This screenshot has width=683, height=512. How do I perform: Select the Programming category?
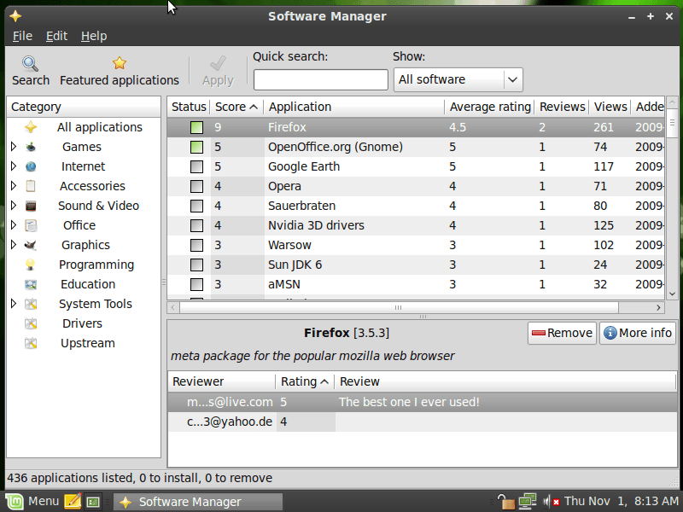click(96, 265)
